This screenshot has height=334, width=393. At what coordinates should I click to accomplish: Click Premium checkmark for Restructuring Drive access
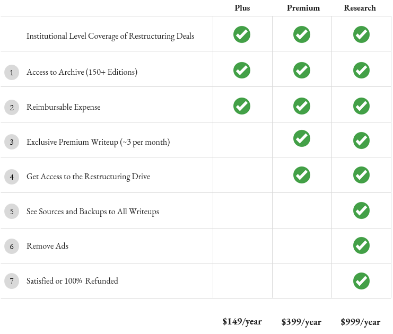302,175
